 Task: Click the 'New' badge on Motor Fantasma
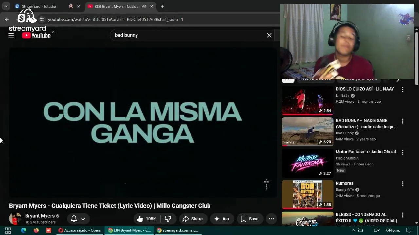tap(341, 170)
